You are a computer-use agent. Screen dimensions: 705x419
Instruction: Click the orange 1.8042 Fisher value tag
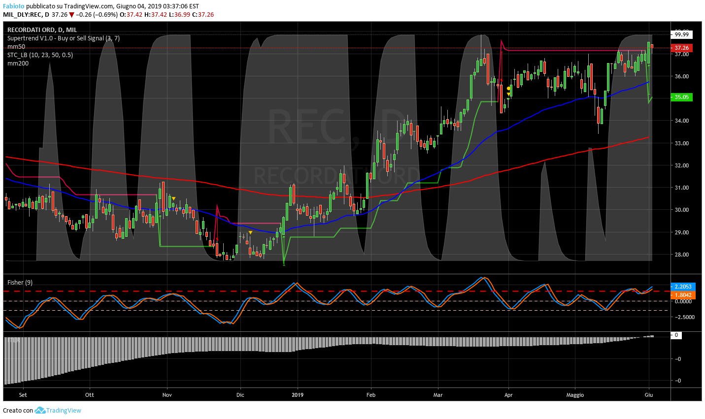(682, 295)
